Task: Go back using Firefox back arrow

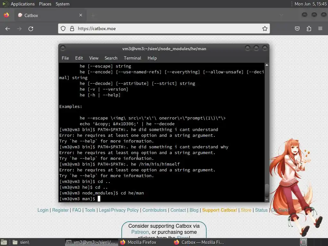Action: point(8,29)
